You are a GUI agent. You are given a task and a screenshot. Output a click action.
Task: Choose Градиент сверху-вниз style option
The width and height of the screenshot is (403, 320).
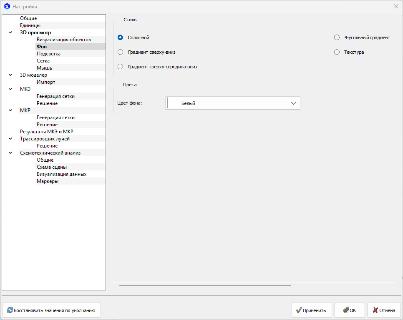[x=120, y=52]
